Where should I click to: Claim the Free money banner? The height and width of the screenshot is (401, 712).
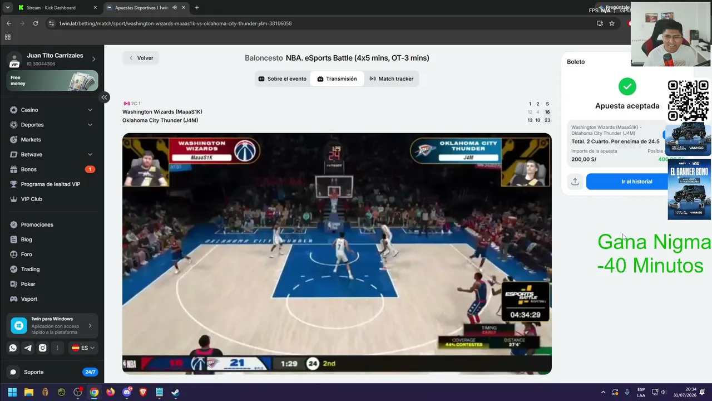pyautogui.click(x=52, y=81)
